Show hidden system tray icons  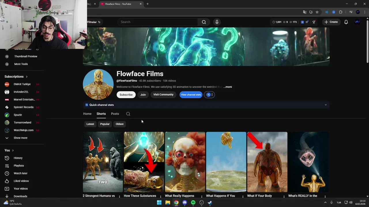[x=325, y=202]
